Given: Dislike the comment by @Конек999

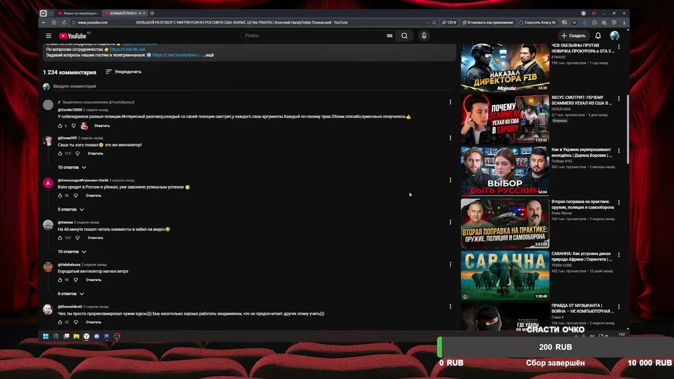Looking at the screenshot, I should [x=77, y=154].
